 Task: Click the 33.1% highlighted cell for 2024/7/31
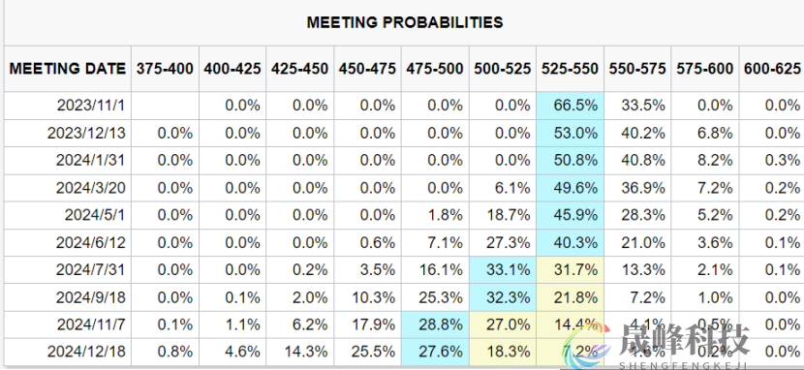pos(503,269)
